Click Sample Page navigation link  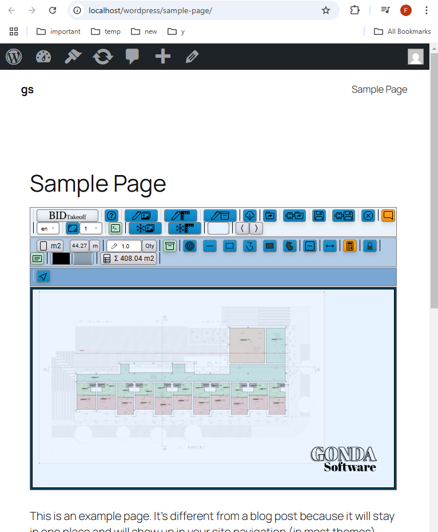pos(379,90)
